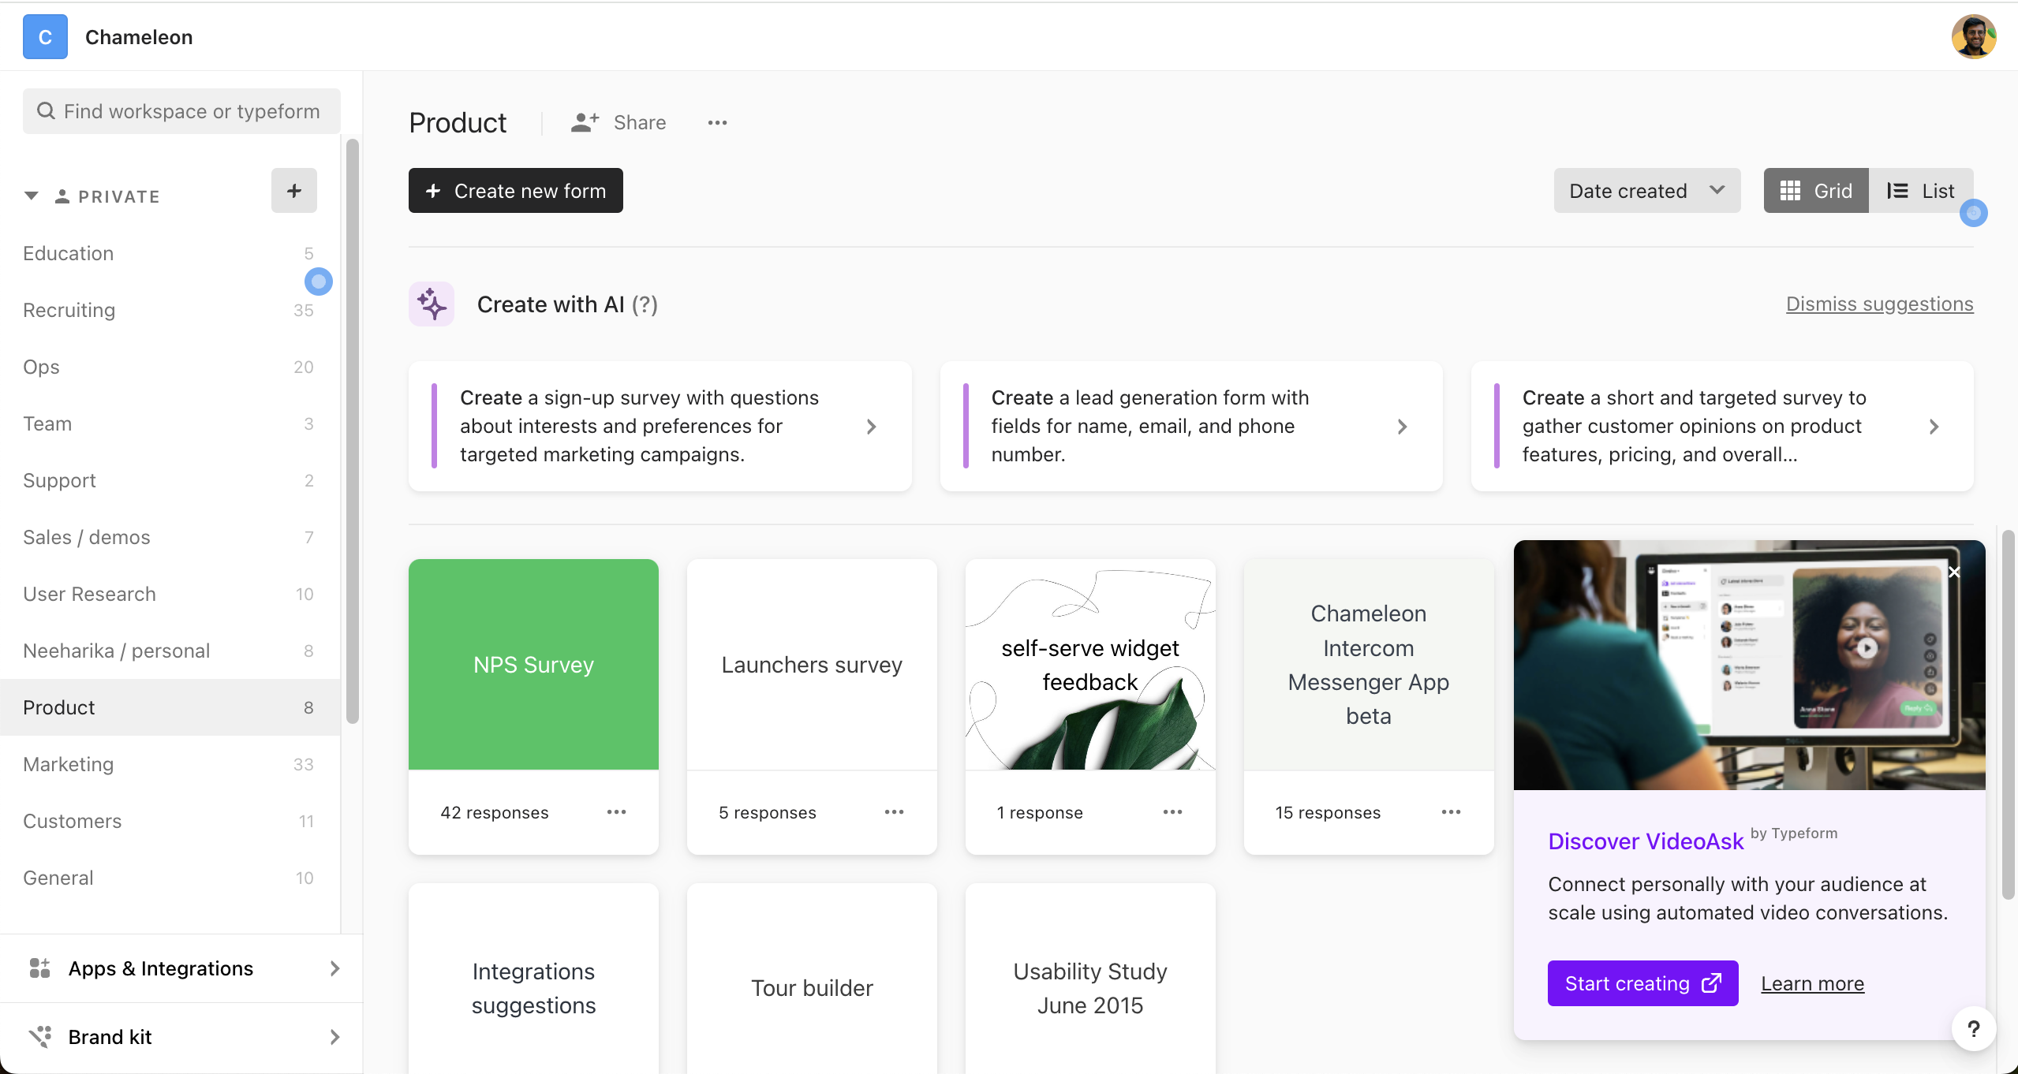Open the Launchers survey form card
Image resolution: width=2018 pixels, height=1074 pixels.
pyautogui.click(x=812, y=665)
